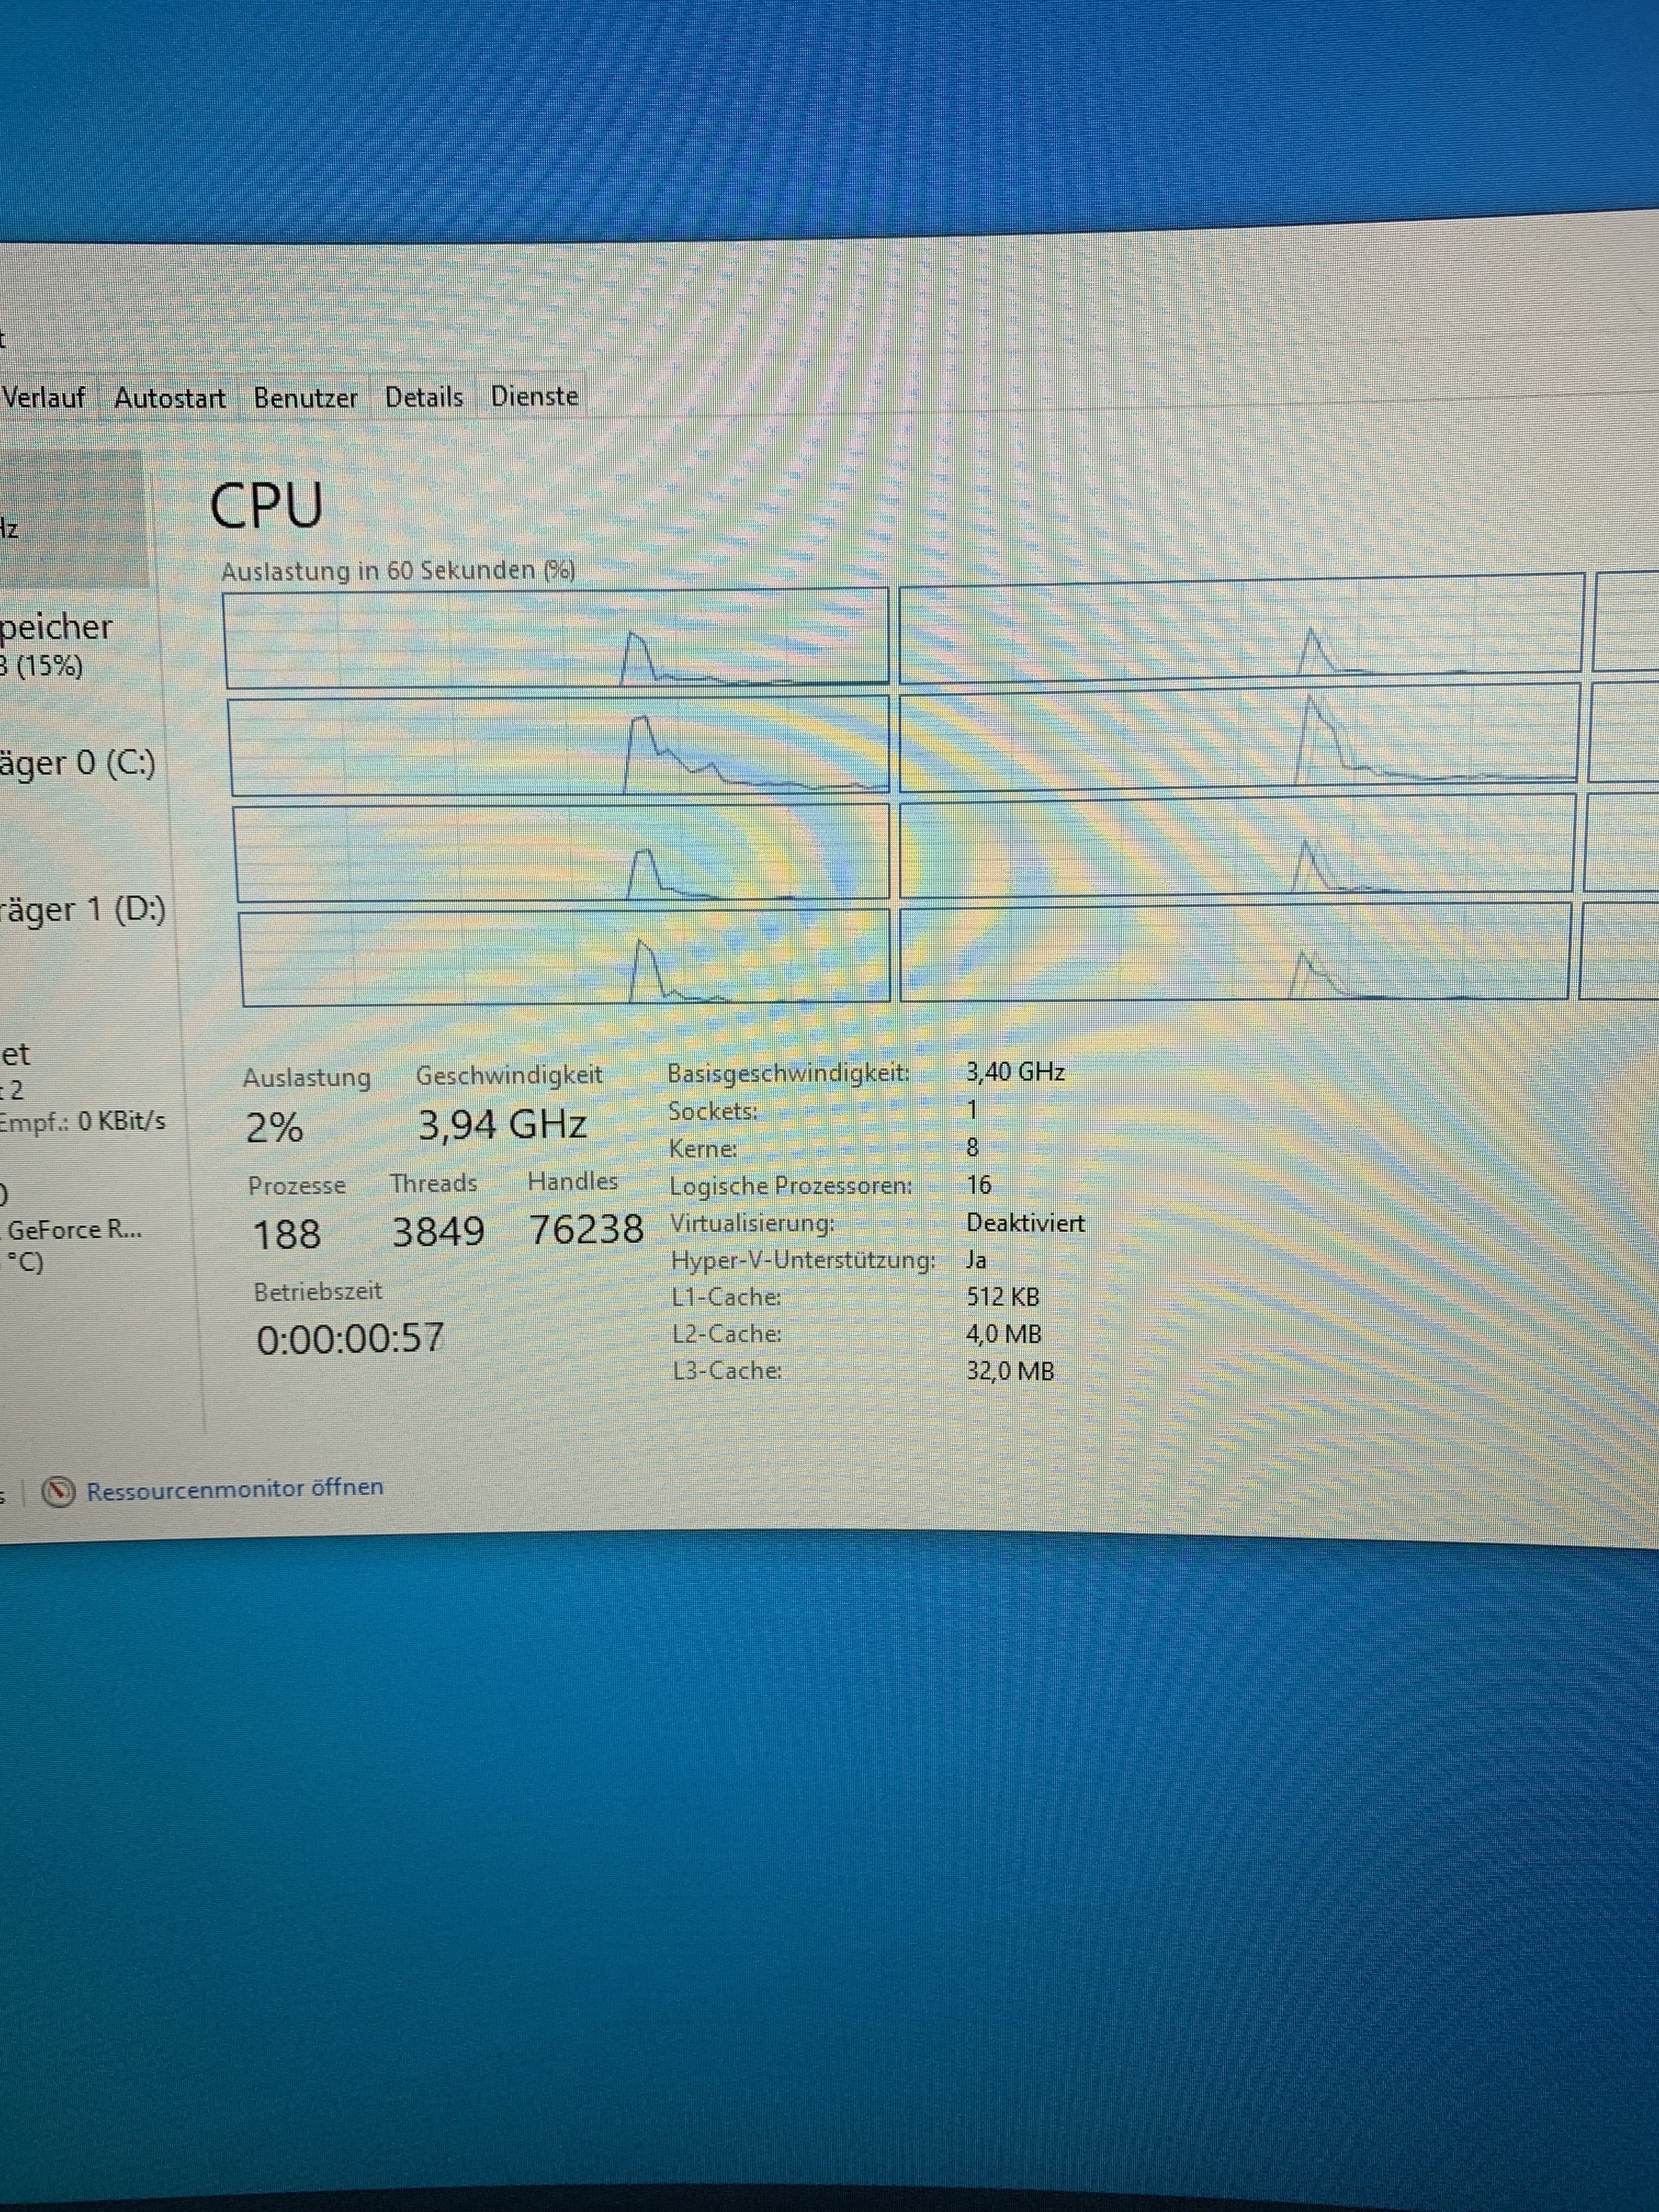The height and width of the screenshot is (2212, 1659).
Task: Switch to the Autostart tab
Action: point(169,398)
